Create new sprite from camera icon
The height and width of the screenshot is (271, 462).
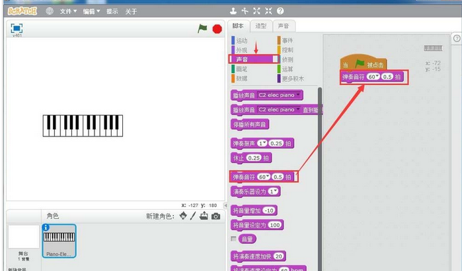click(215, 216)
